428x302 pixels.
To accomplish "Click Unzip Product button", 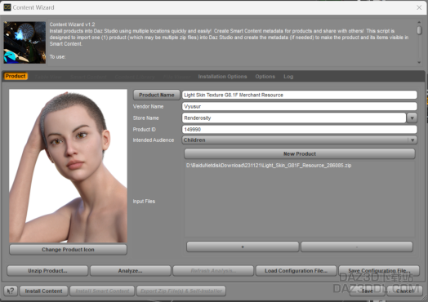I will tap(47, 271).
